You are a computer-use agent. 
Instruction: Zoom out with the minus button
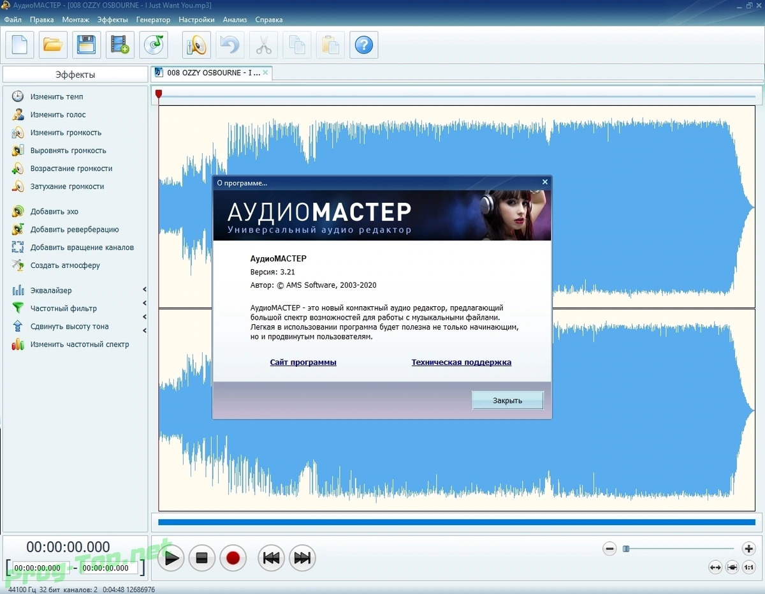tap(610, 549)
